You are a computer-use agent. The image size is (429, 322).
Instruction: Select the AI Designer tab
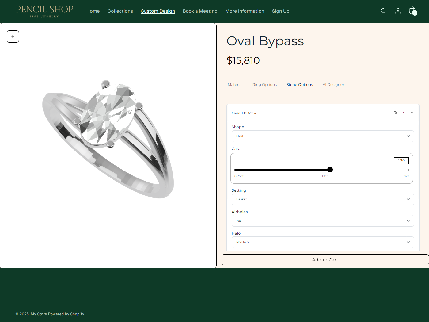[x=333, y=85]
